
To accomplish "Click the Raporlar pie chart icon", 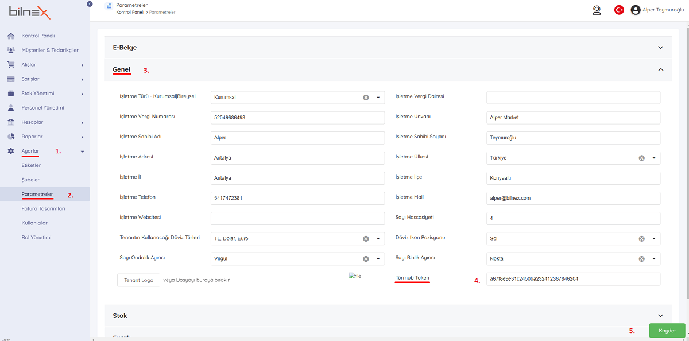I will (x=10, y=137).
